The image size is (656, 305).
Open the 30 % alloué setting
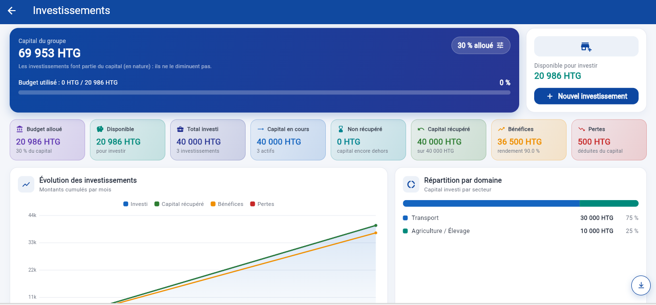tap(481, 45)
